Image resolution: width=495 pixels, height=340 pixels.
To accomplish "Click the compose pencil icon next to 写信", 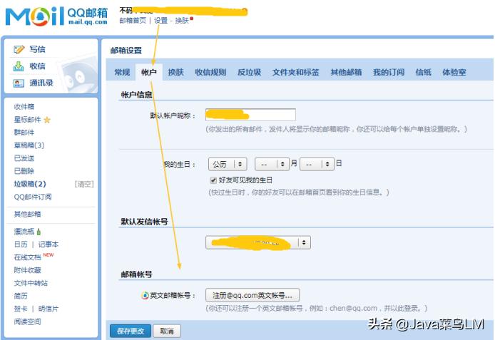I will point(19,49).
